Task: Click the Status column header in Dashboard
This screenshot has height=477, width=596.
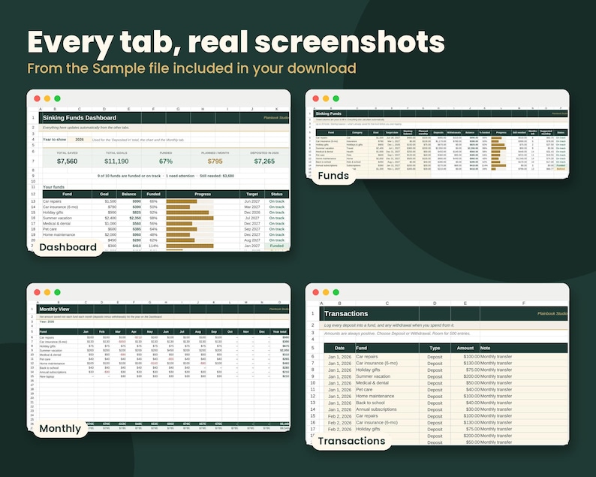Action: coord(277,194)
